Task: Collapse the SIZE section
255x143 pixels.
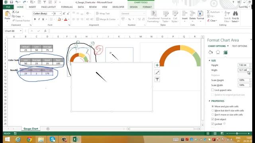Action: point(210,60)
